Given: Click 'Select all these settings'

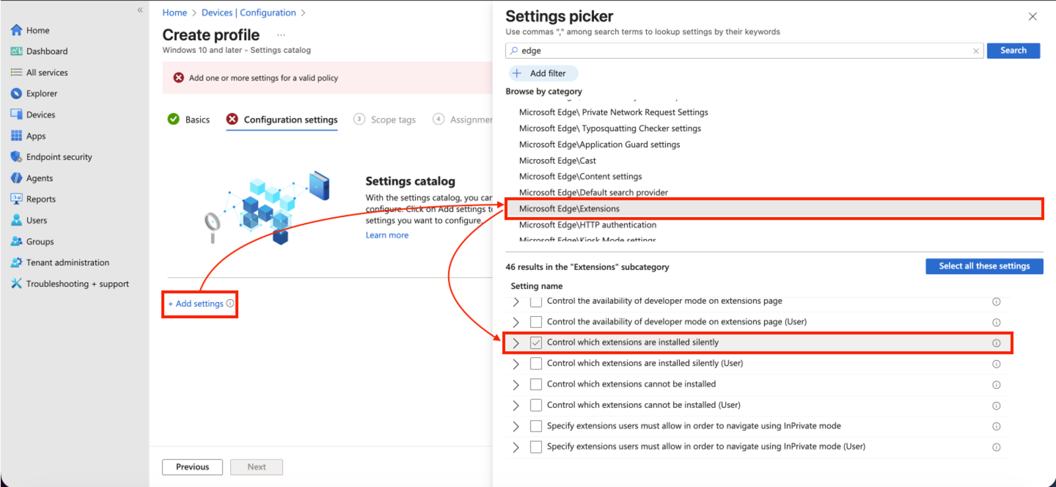Looking at the screenshot, I should 983,266.
